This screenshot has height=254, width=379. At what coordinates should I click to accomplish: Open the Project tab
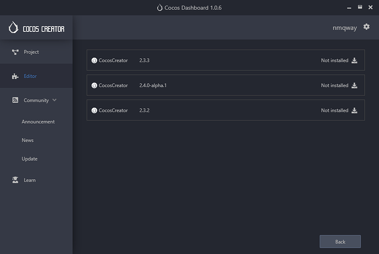click(x=31, y=52)
